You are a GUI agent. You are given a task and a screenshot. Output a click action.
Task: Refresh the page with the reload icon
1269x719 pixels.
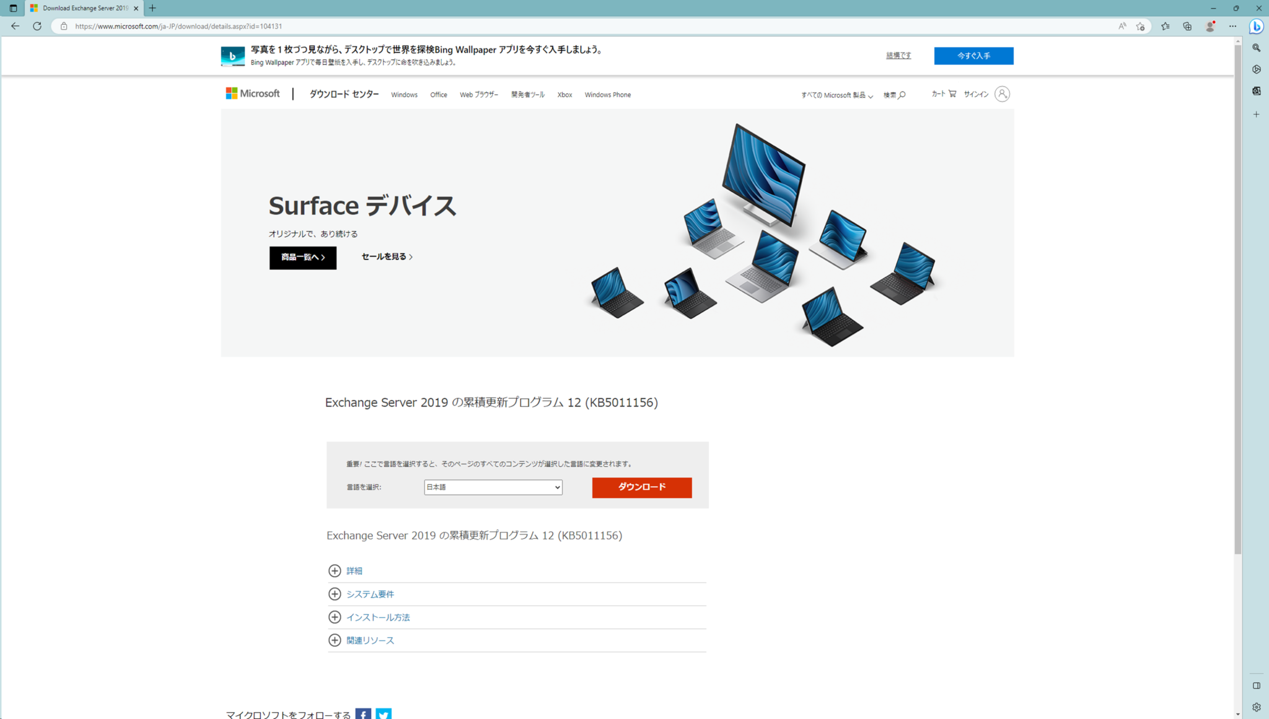click(x=37, y=26)
